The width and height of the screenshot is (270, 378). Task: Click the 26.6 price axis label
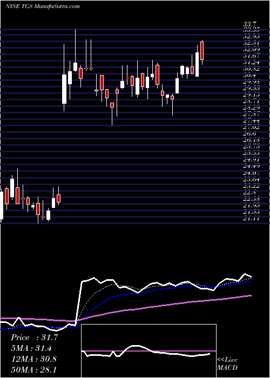[249, 134]
